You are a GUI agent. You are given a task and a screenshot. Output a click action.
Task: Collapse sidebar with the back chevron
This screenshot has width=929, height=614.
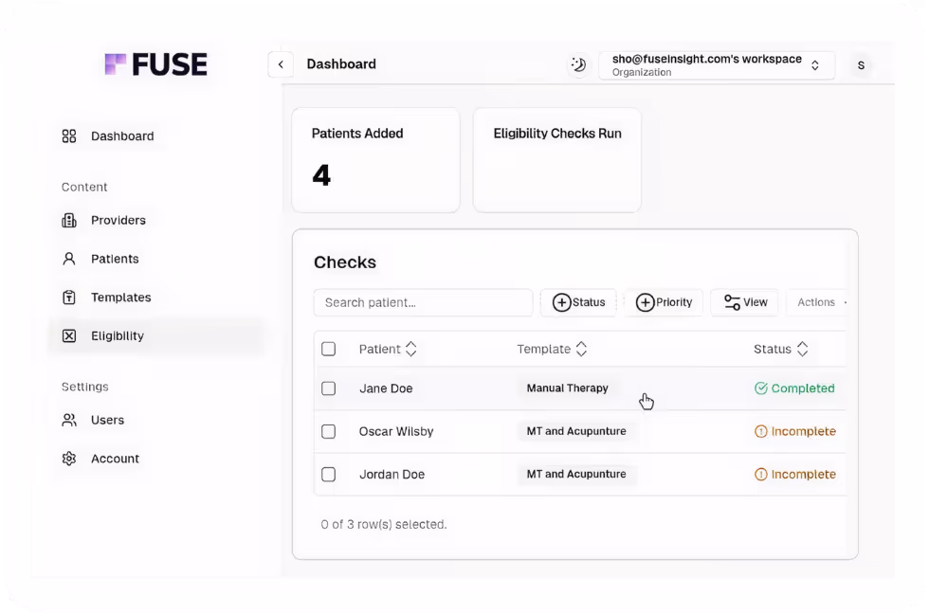coord(281,64)
